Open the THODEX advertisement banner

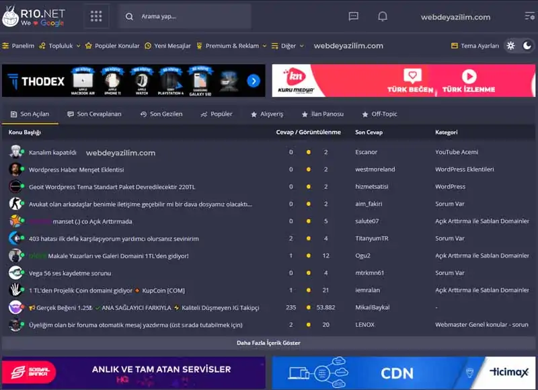coord(133,81)
